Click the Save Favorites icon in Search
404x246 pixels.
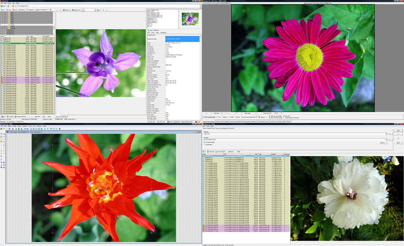[x=216, y=151]
